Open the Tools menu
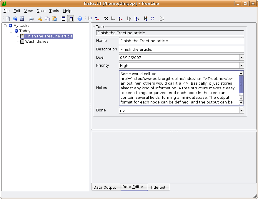This screenshot has width=258, height=199. 54,11
